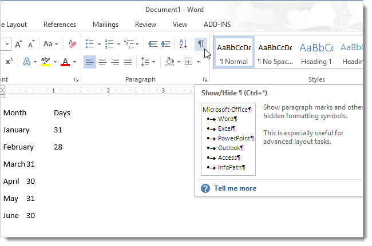Click the Shrink Font icon

(31, 44)
